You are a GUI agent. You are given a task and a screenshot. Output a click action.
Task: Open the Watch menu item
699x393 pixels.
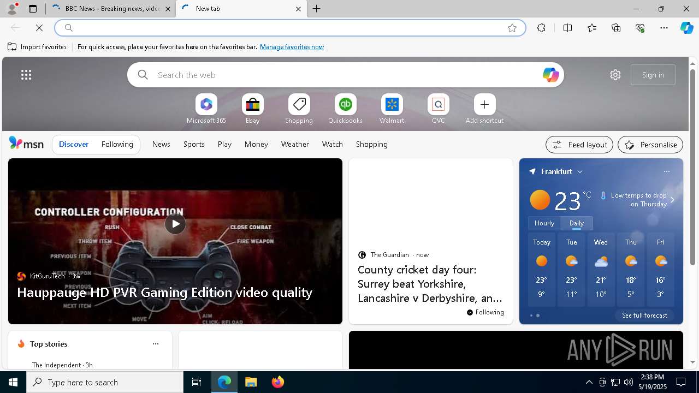(333, 144)
